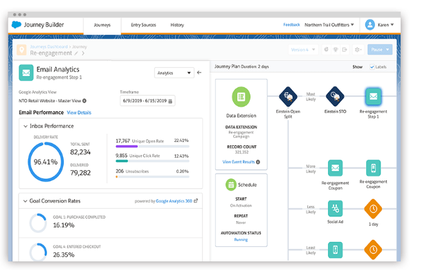Click the exit criteria icon in toolbar
The image size is (429, 278).
tap(345, 50)
